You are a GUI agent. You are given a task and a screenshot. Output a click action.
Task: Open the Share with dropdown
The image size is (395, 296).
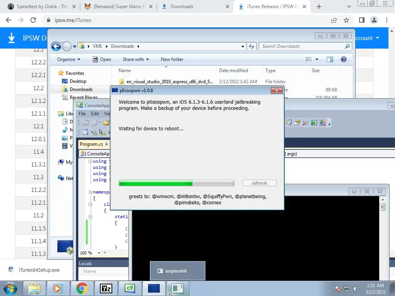135,59
